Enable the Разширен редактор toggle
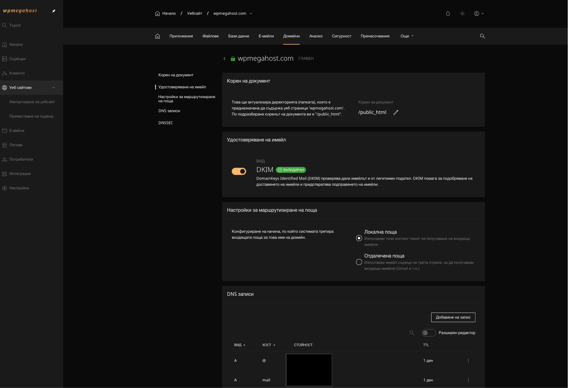 point(429,333)
